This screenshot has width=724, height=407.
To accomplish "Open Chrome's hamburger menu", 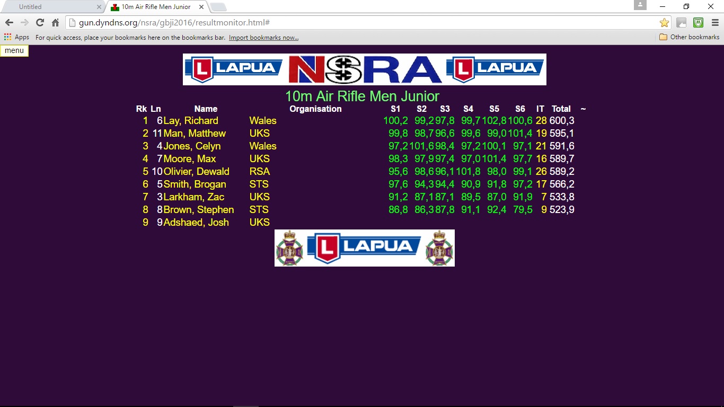I will (714, 23).
